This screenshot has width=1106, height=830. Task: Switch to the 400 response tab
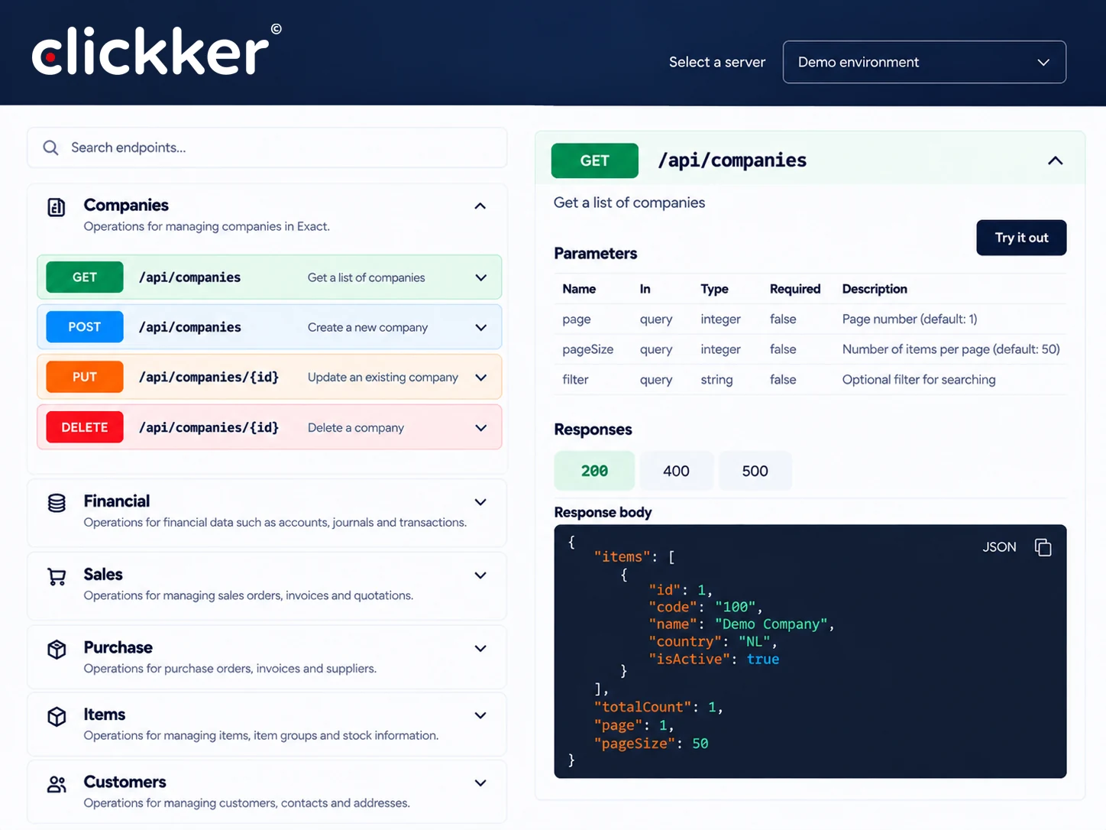click(676, 471)
